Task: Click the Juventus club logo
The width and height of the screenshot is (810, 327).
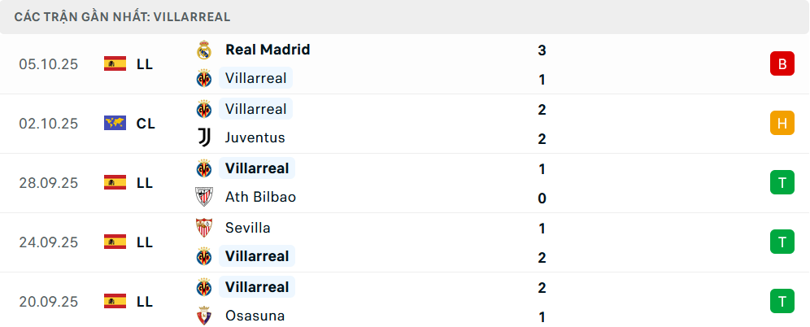Action: [x=204, y=137]
